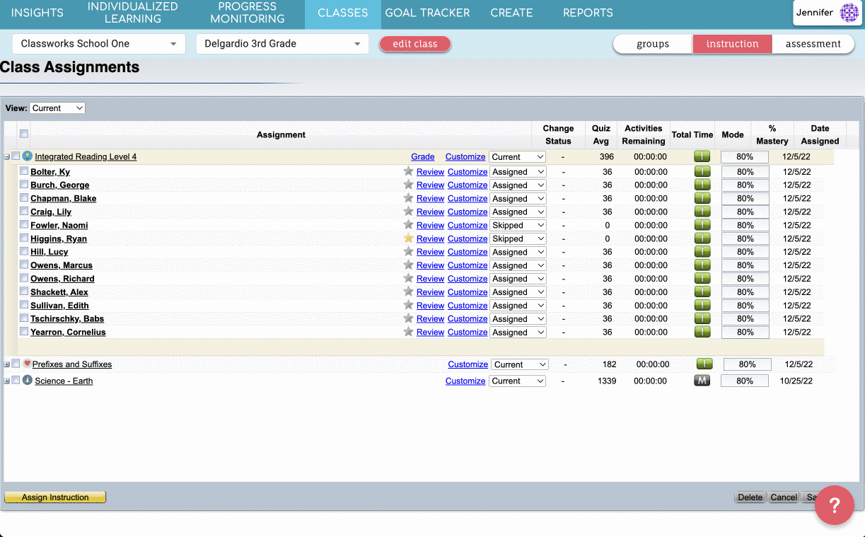Switch to the Reports tab
This screenshot has width=865, height=537.
coord(588,13)
